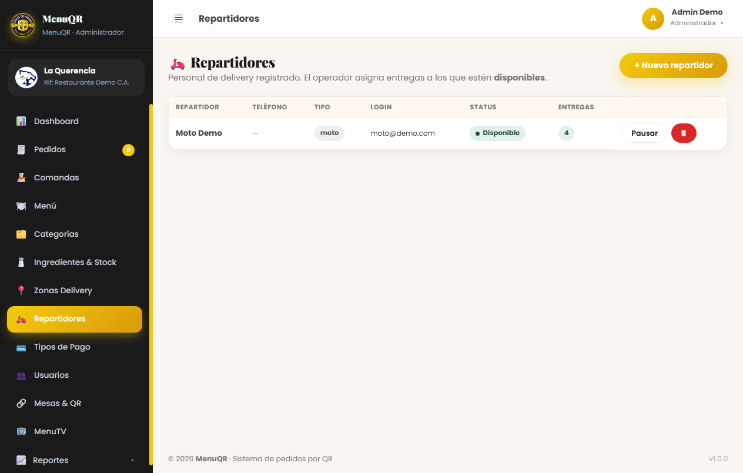Go to Ingredientes & Stock section

[x=75, y=262]
